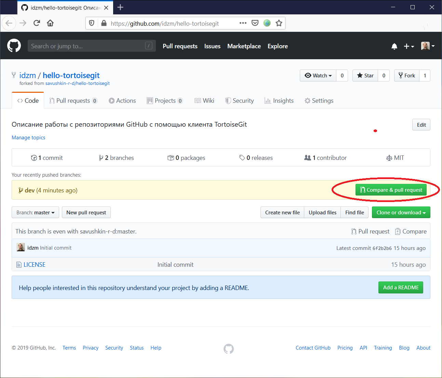Expand Branch: master selector
The height and width of the screenshot is (378, 442).
pos(36,212)
